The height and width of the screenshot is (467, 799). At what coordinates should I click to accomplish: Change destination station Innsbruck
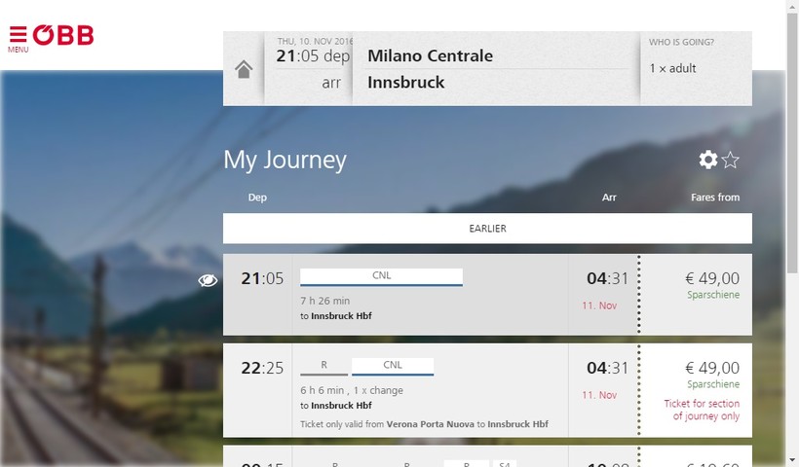click(406, 83)
